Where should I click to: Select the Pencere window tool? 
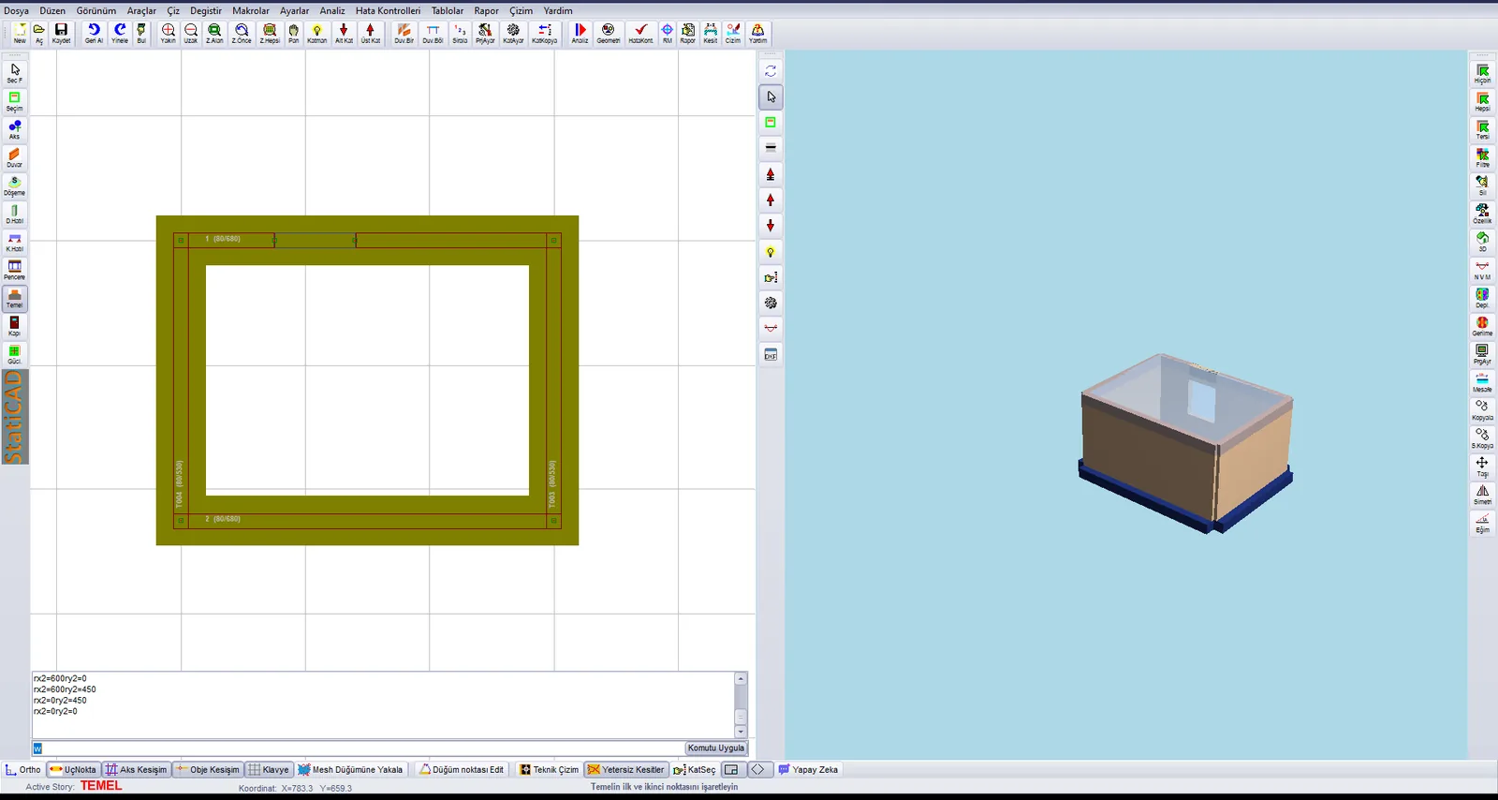click(x=14, y=270)
